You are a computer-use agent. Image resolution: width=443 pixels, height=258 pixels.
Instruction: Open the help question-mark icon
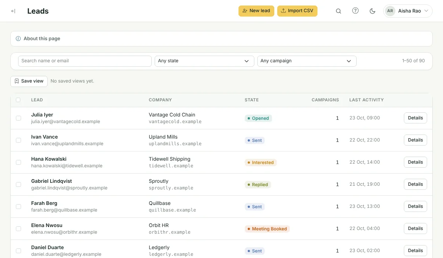[x=356, y=11]
